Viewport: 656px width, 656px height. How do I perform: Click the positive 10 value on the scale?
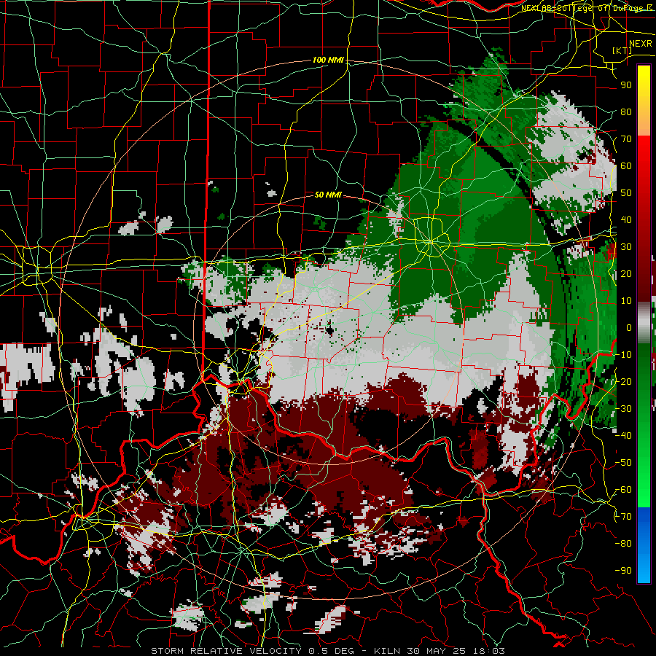tap(626, 301)
